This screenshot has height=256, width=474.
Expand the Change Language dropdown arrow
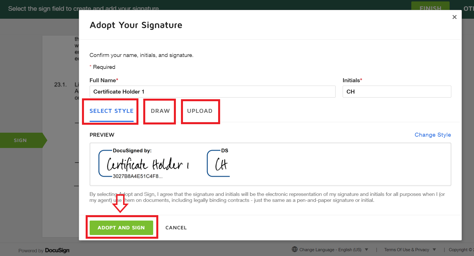(366, 249)
